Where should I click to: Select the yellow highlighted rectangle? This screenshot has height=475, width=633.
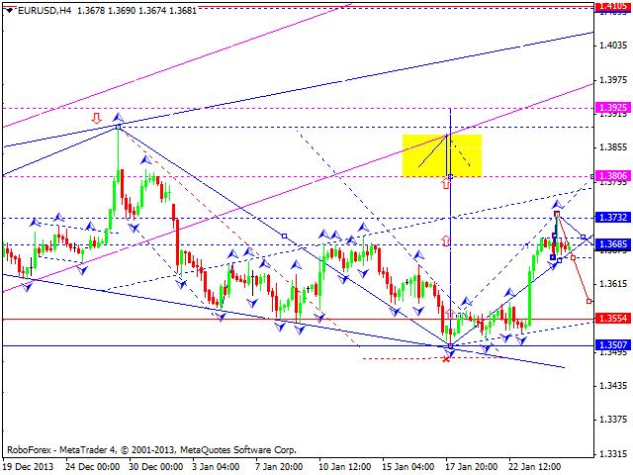tap(441, 154)
